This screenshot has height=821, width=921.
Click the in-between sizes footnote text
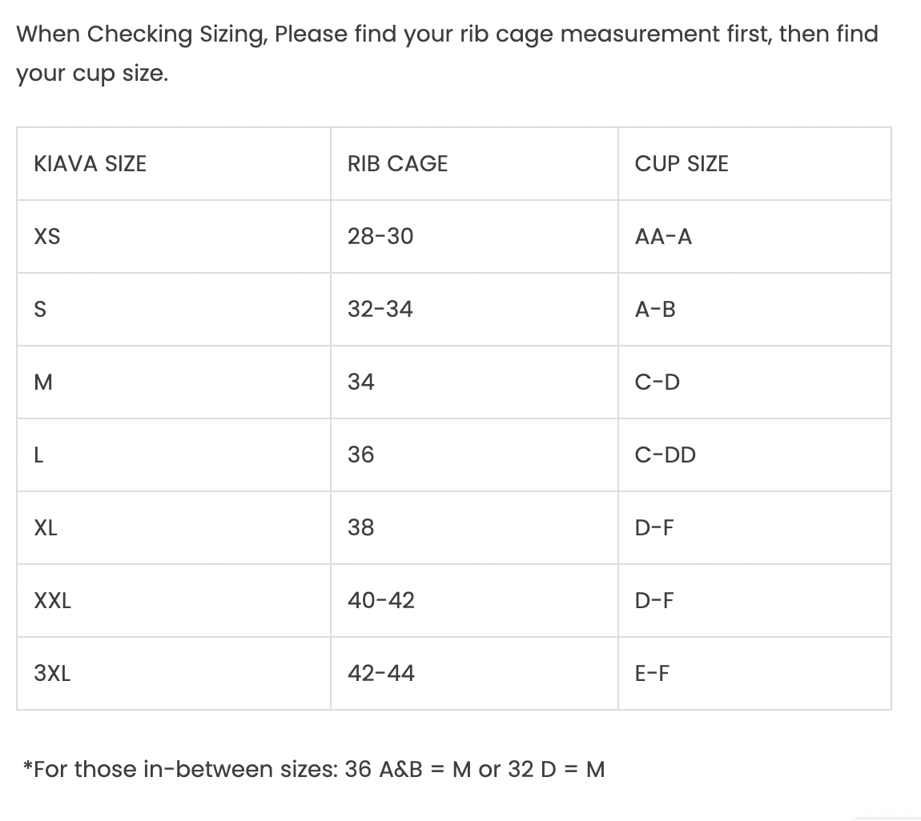[314, 770]
